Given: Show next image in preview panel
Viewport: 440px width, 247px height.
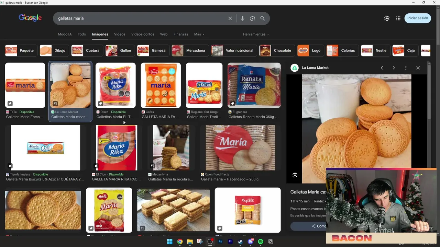Looking at the screenshot, I should (394, 68).
